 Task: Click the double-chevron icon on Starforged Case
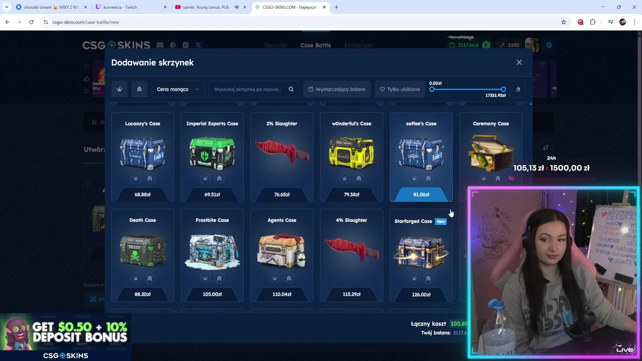pos(428,278)
